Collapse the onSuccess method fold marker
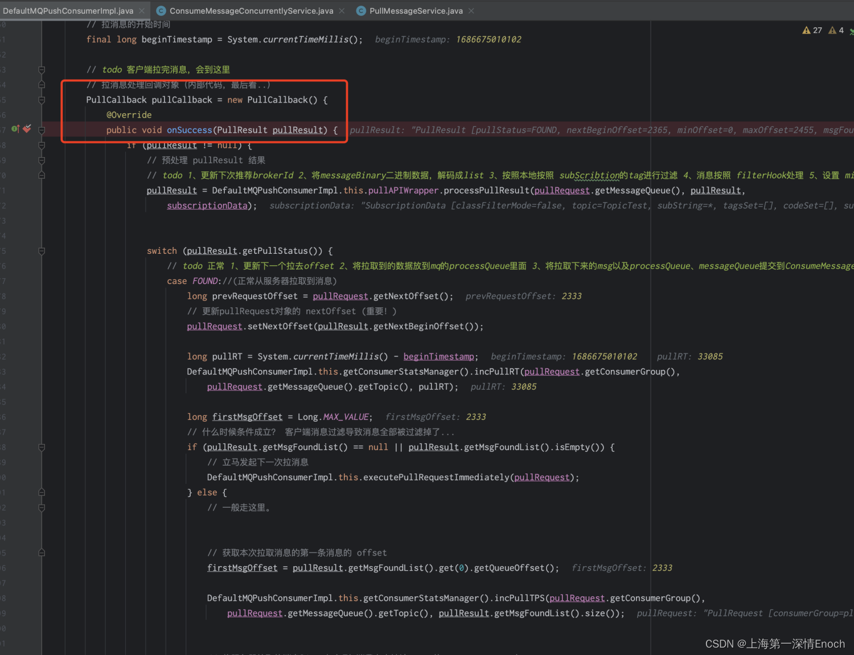The image size is (854, 655). (x=42, y=130)
